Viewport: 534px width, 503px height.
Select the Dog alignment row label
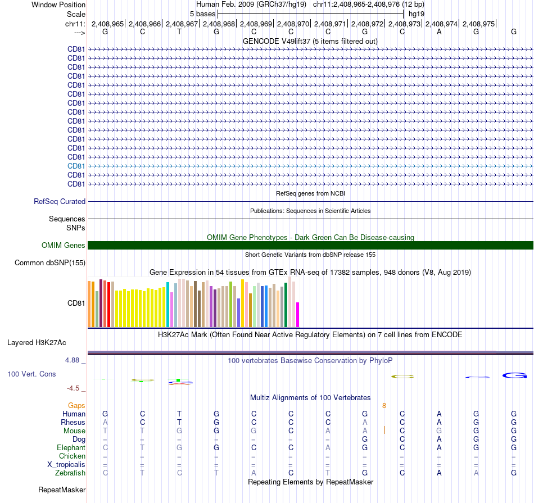[79, 439]
